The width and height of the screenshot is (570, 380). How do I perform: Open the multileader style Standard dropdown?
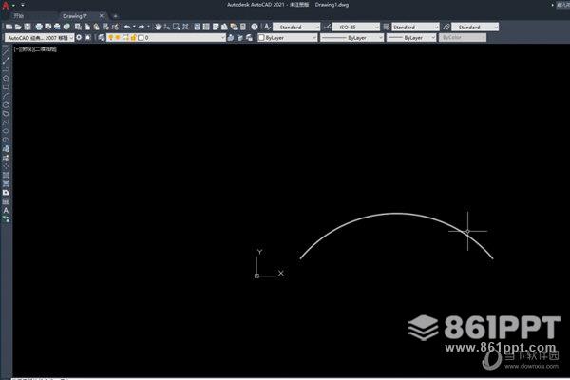point(475,27)
